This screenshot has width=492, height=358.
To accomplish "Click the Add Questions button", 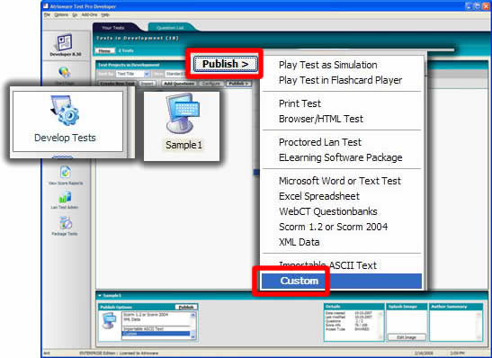I will (x=179, y=84).
